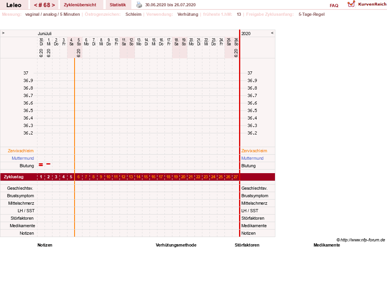Open the Zyklenübersicht tab
Viewport: 387px width, 284px height.
(x=80, y=5)
